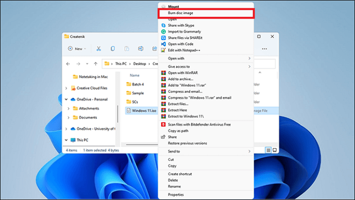Expand the Open with submenu
The image size is (355, 200).
tap(206, 59)
